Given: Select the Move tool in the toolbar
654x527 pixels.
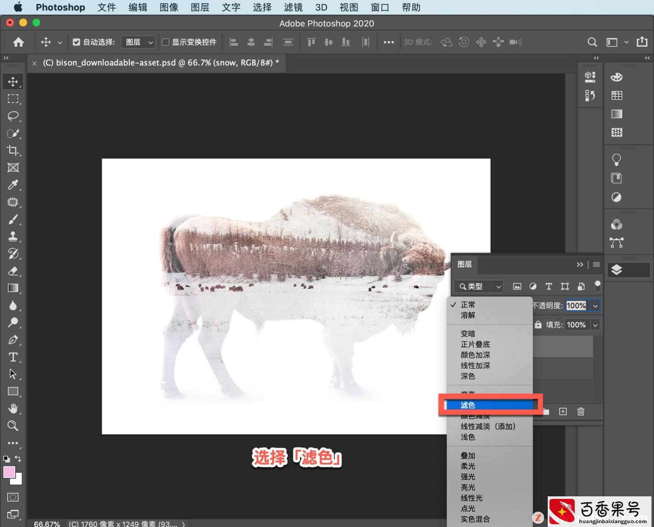Looking at the screenshot, I should [x=13, y=82].
